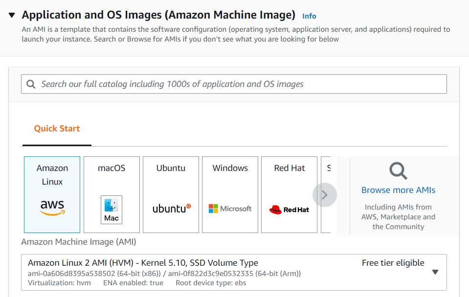Click the Red Hat logo
The image size is (469, 297).
(290, 210)
